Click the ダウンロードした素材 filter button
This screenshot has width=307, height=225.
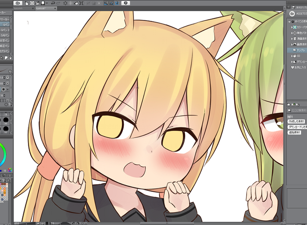(297, 127)
